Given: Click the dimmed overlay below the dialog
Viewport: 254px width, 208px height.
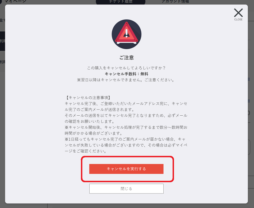Looking at the screenshot, I should pos(127,206).
